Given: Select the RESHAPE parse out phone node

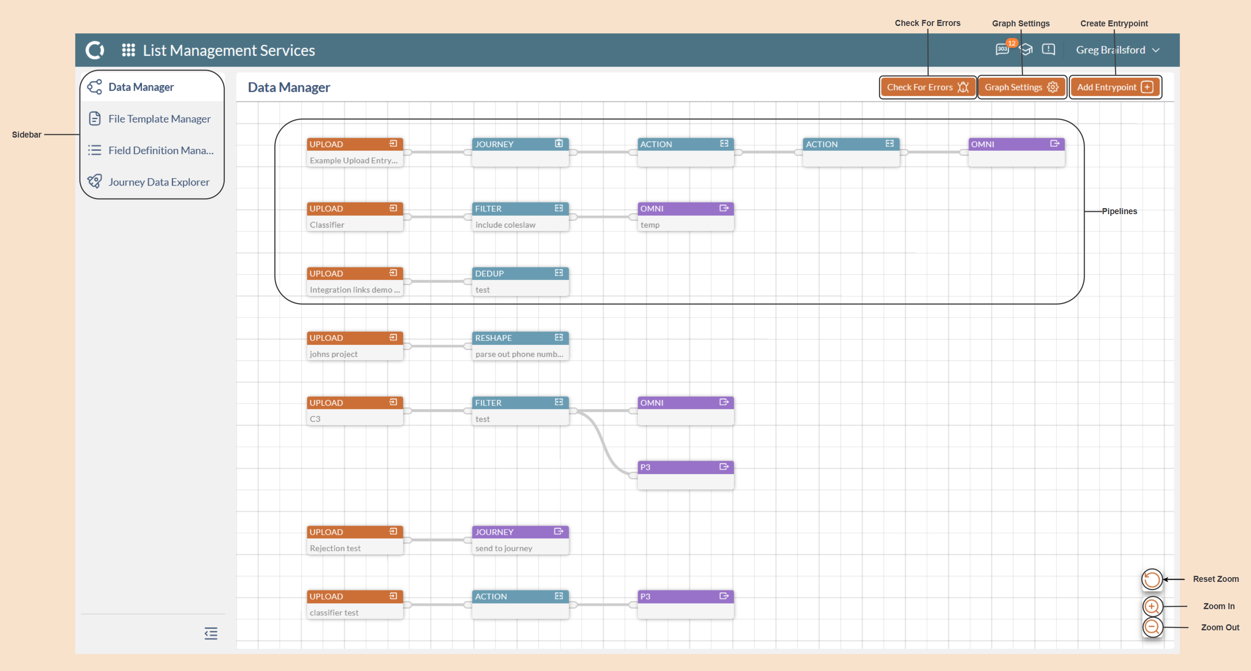Looking at the screenshot, I should point(520,346).
